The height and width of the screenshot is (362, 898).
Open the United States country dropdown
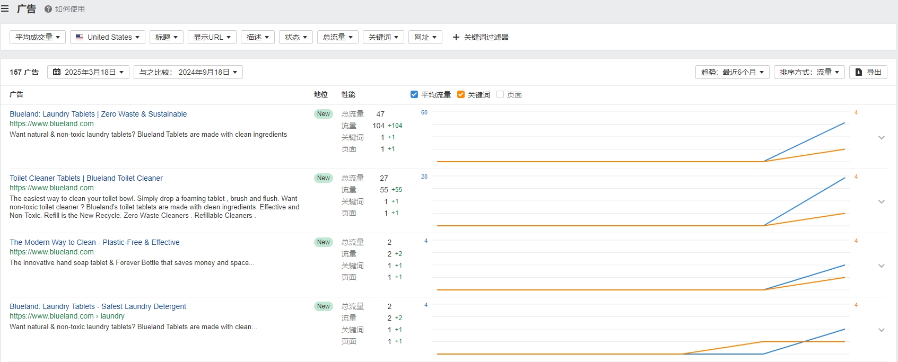[x=108, y=37]
